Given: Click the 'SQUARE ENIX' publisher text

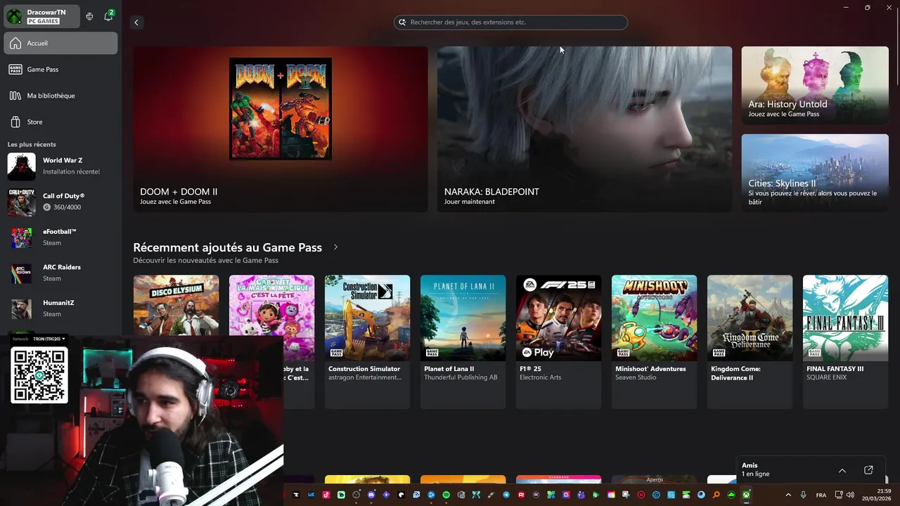Looking at the screenshot, I should pos(826,377).
